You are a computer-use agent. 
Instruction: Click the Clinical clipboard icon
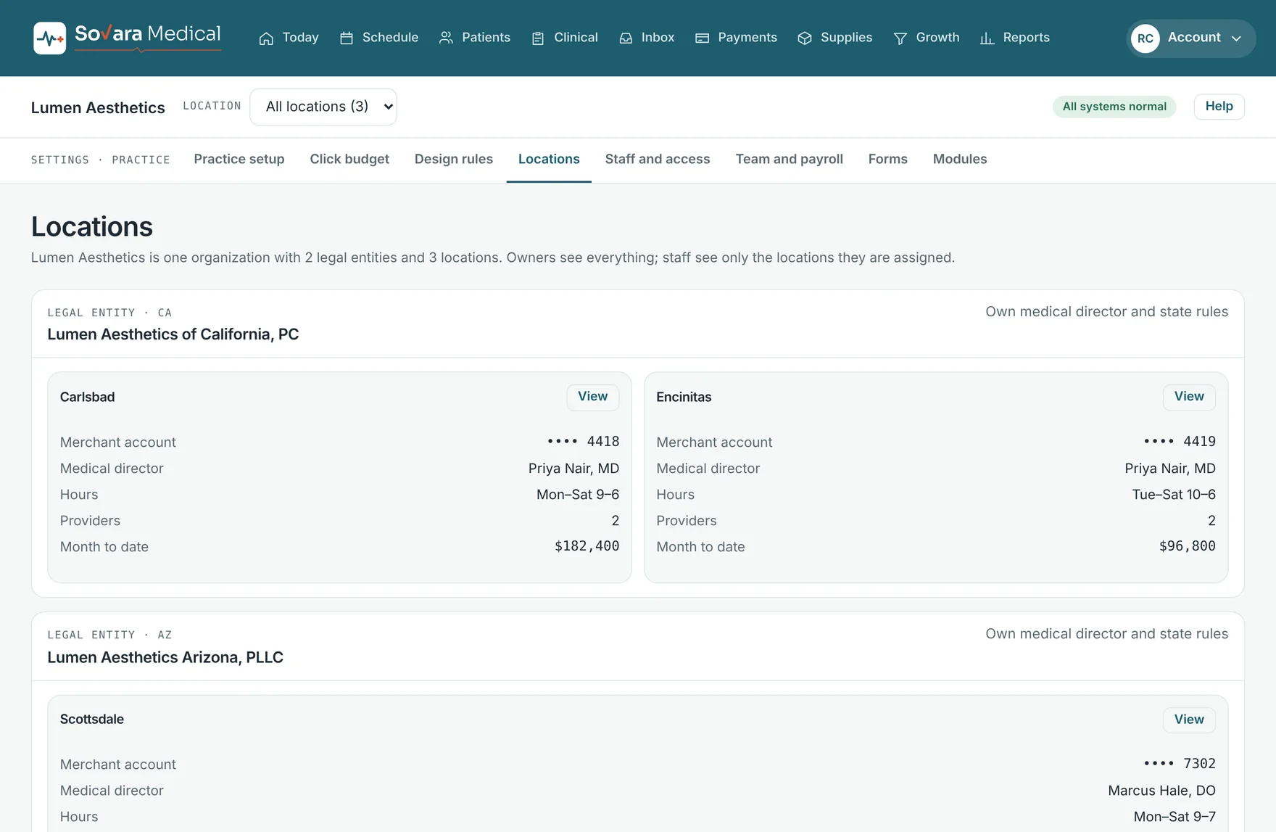(538, 38)
